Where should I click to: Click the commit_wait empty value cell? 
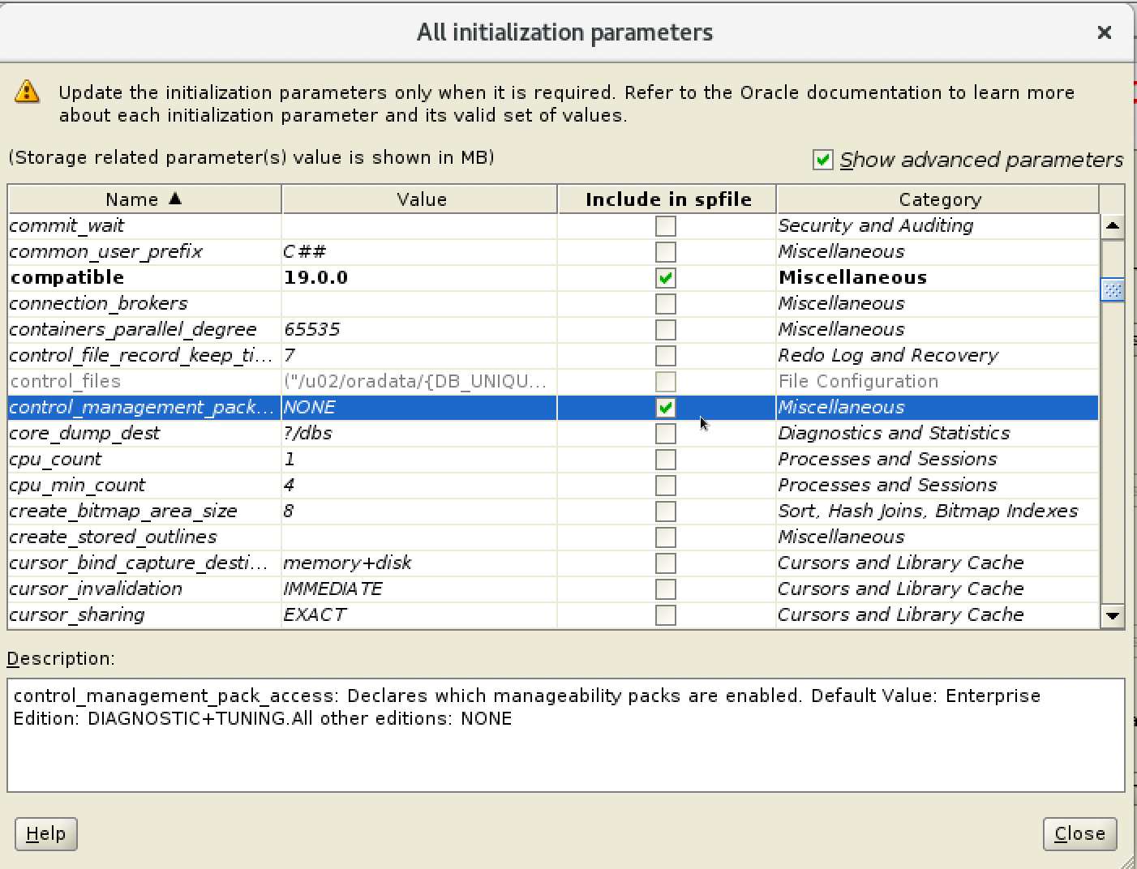tap(419, 225)
